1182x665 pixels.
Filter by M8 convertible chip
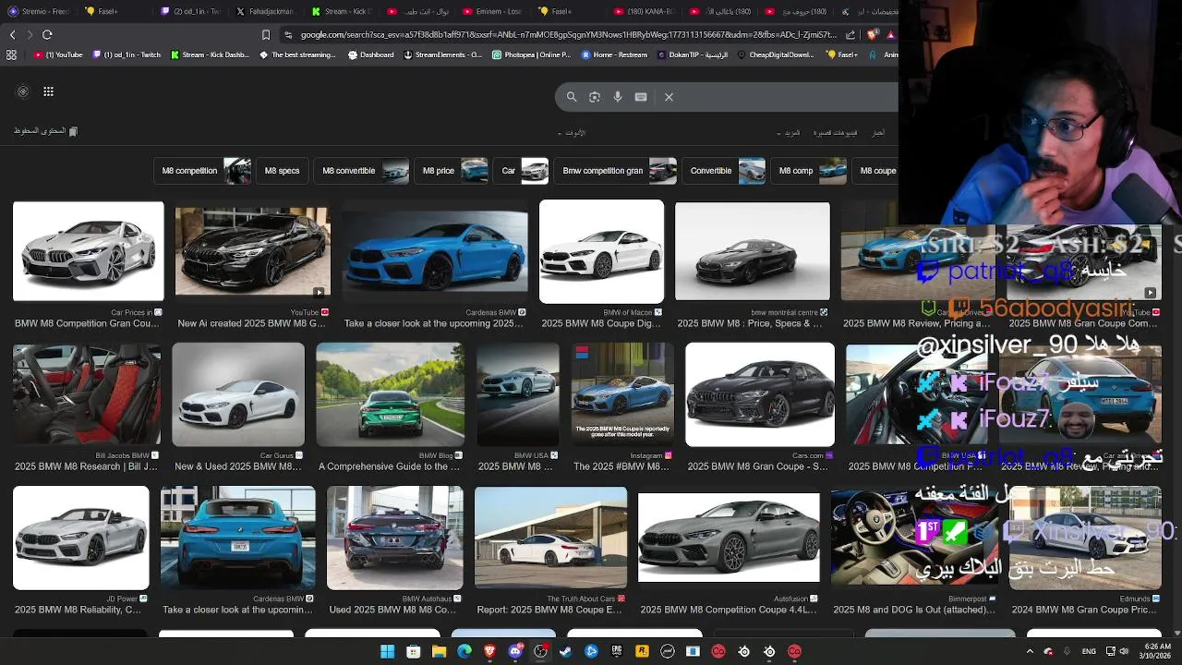pos(362,171)
